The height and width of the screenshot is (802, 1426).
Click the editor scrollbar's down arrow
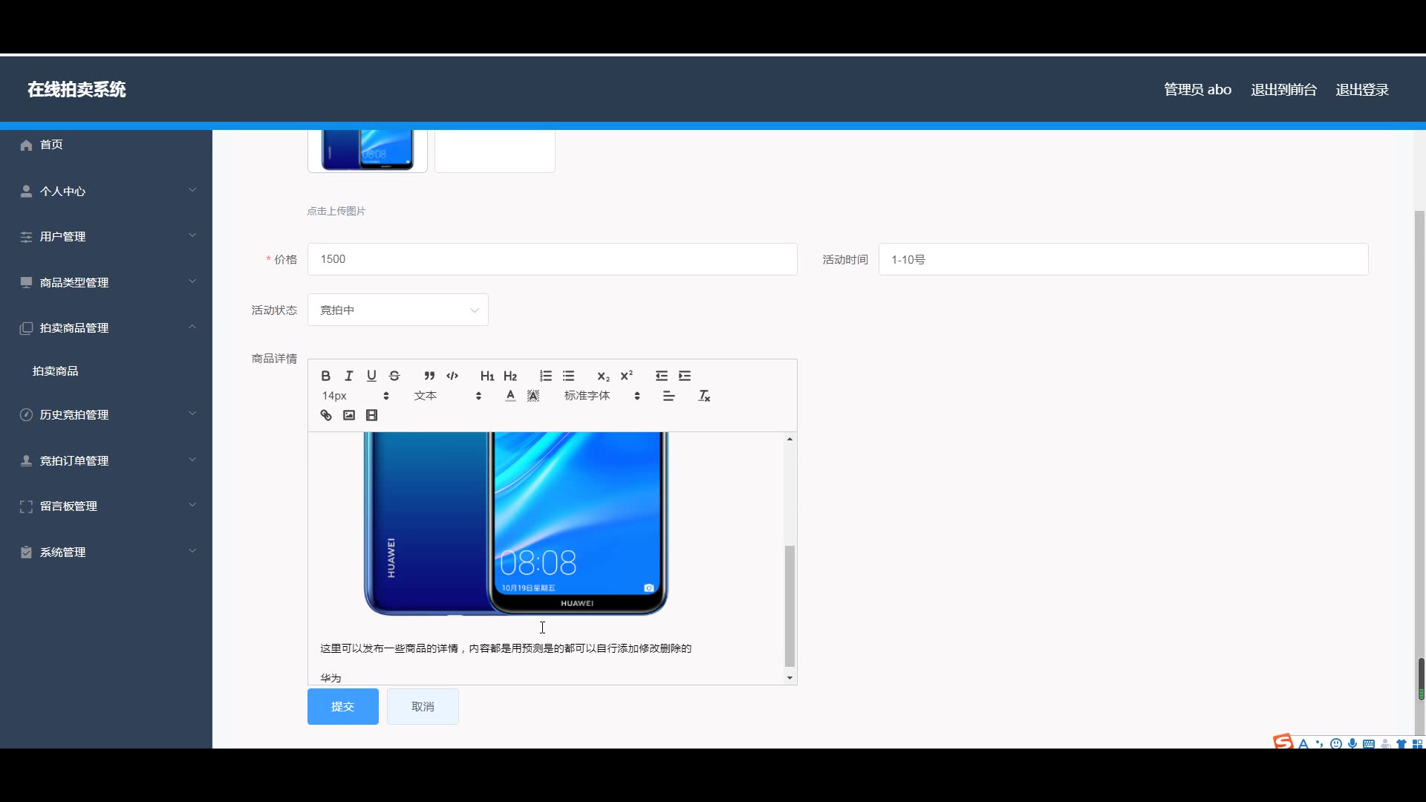pos(789,678)
